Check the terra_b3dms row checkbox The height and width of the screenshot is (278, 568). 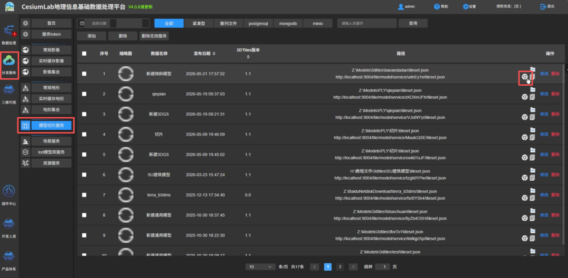coord(84,195)
